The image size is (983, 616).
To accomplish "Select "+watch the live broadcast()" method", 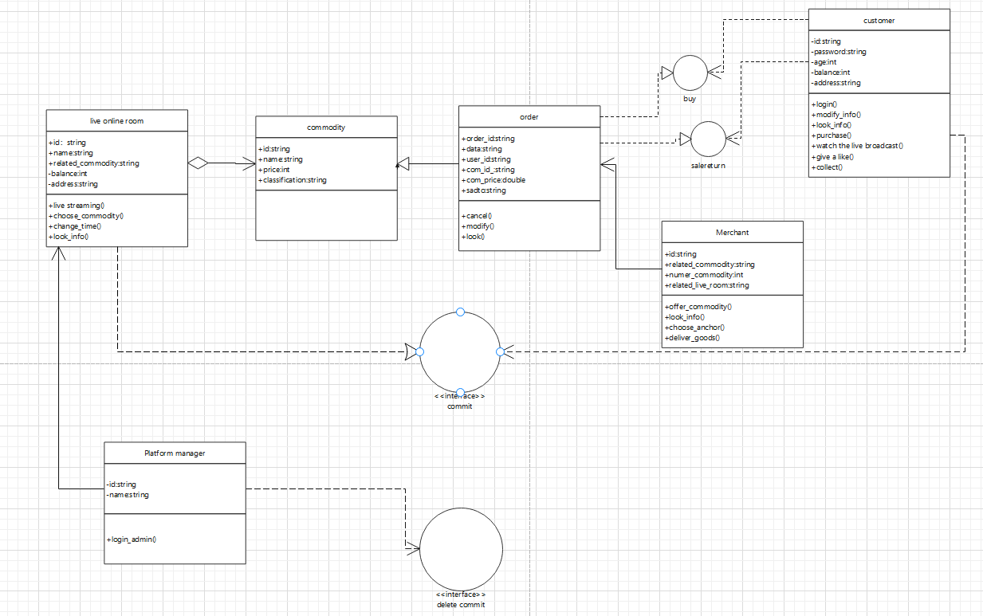I will [857, 146].
